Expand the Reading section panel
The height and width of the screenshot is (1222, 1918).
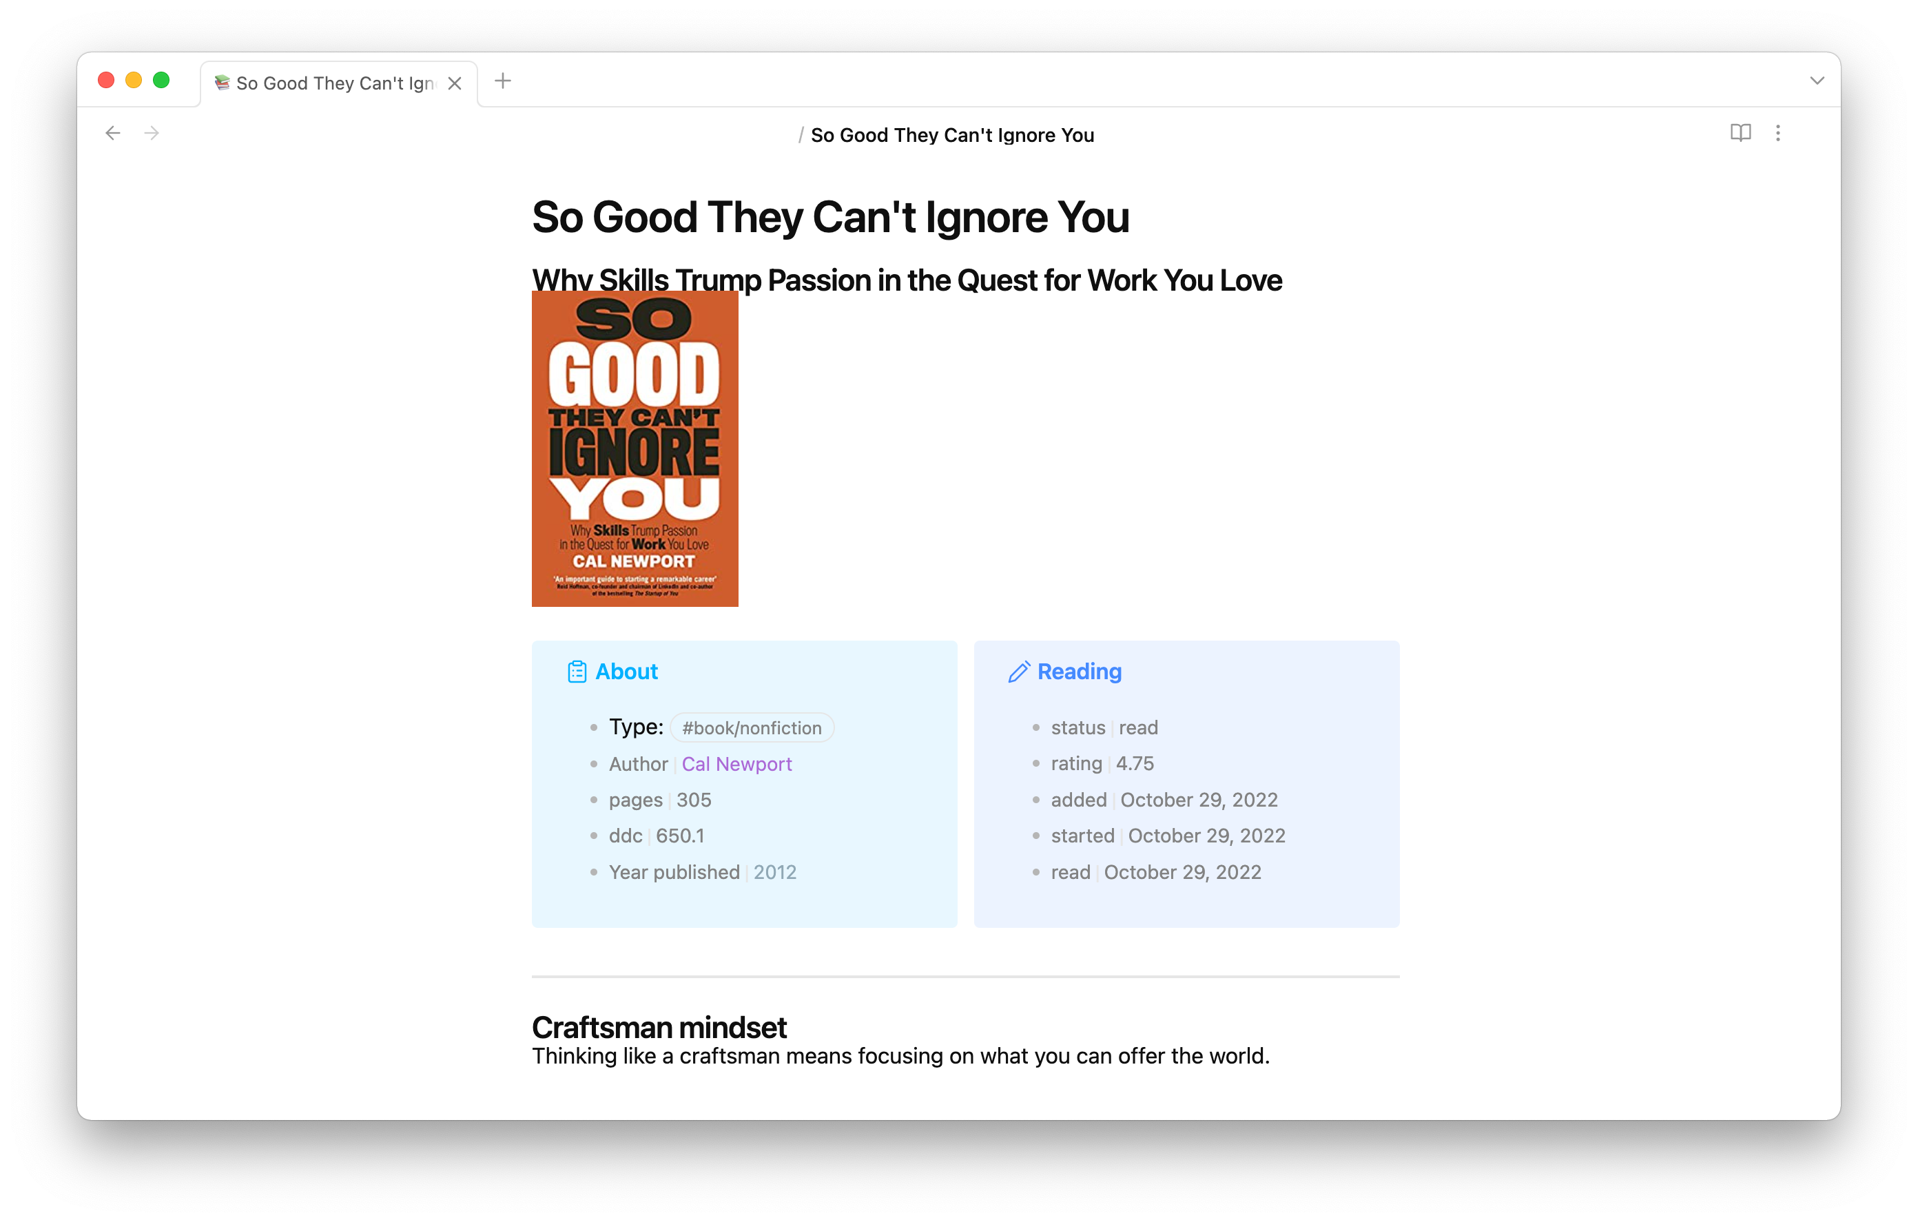[1077, 671]
